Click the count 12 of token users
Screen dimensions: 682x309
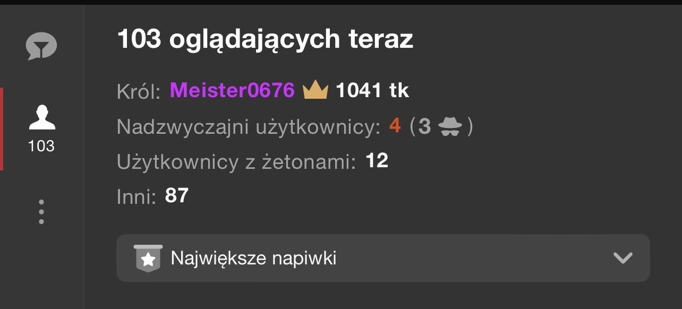pyautogui.click(x=377, y=160)
